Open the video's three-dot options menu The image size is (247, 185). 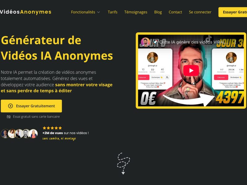(x=235, y=42)
